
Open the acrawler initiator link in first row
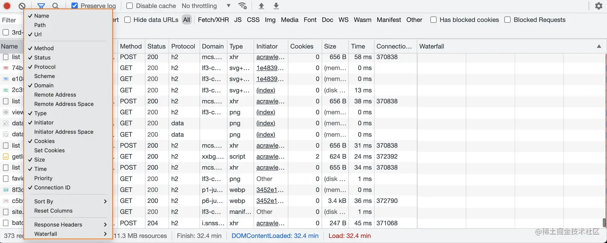[270, 57]
